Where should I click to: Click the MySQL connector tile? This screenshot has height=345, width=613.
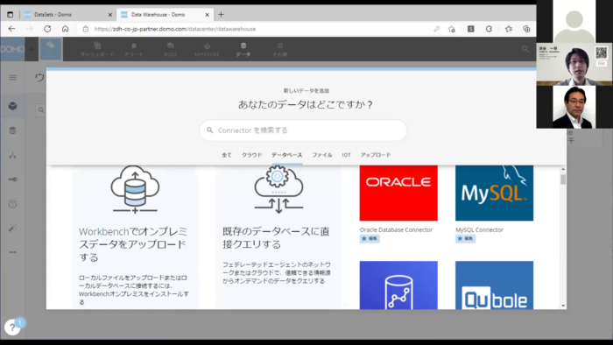[x=494, y=193]
